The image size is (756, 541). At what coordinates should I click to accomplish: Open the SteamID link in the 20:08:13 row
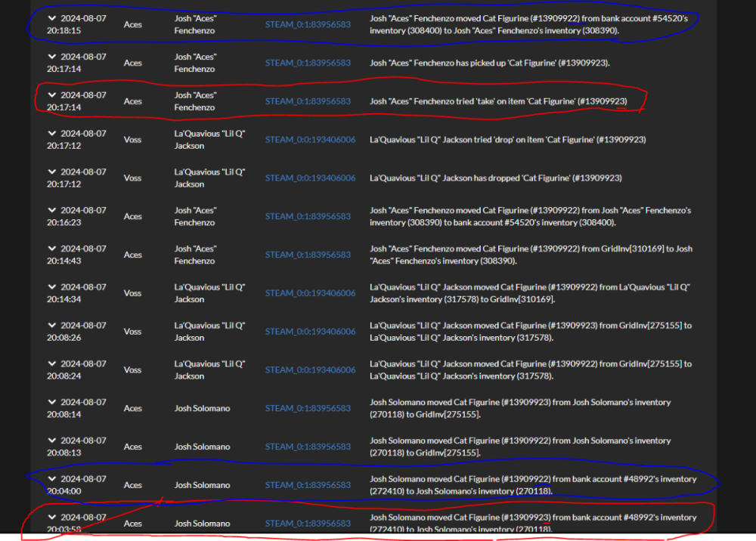point(308,447)
